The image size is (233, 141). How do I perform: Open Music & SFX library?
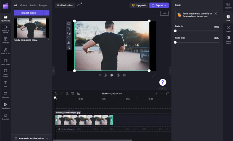[5, 51]
